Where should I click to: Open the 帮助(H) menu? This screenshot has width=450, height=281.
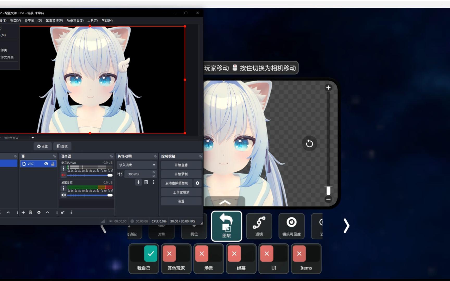pyautogui.click(x=107, y=20)
